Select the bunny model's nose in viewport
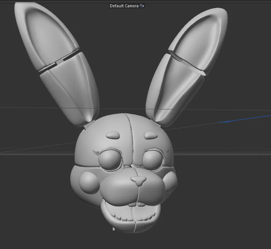 pos(138,180)
